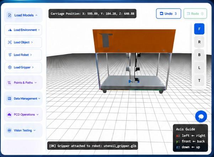This screenshot has width=214, height=157.
Task: Click the Vision Testing eye icon
Action: [x=9, y=130]
